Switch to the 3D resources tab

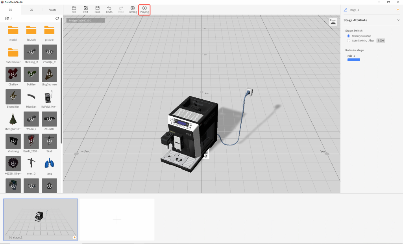(11, 9)
